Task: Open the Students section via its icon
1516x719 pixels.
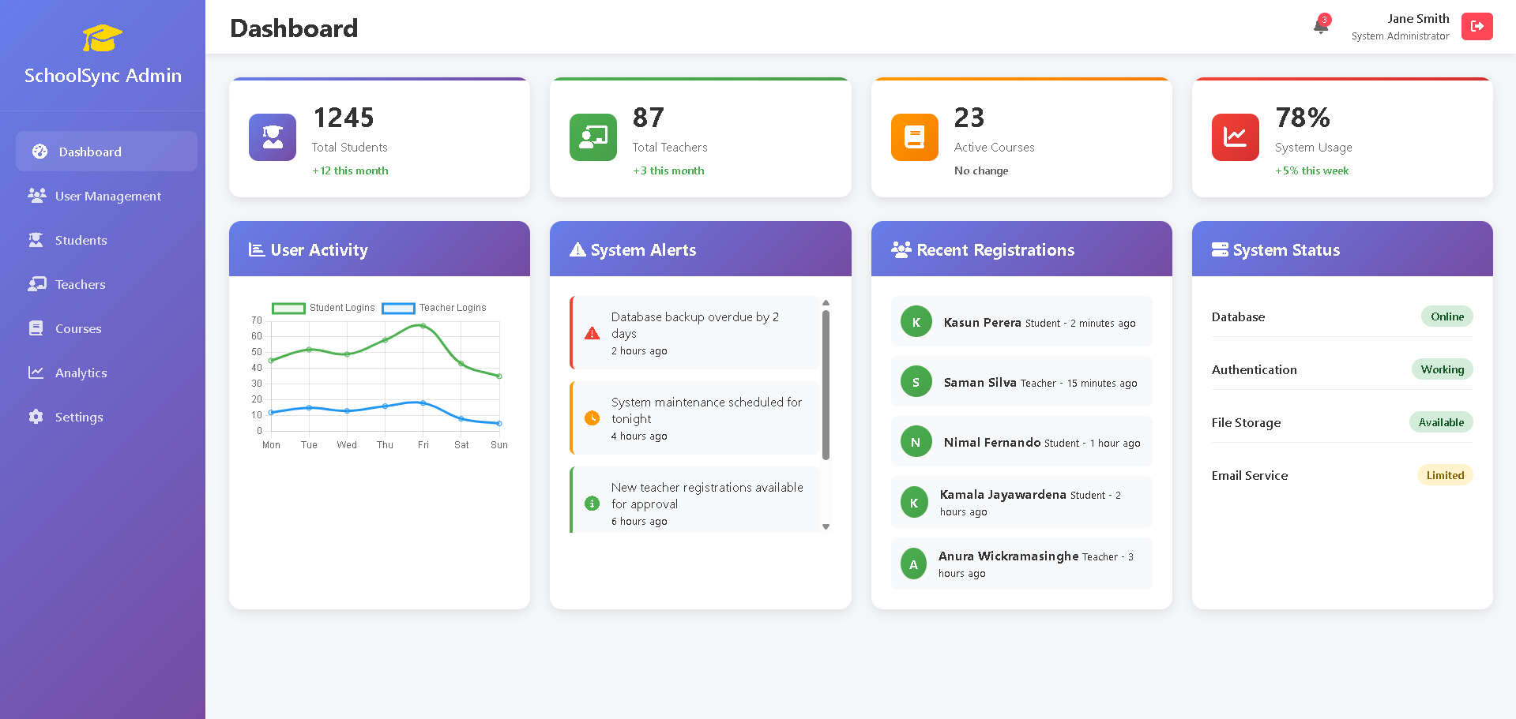Action: coord(36,240)
